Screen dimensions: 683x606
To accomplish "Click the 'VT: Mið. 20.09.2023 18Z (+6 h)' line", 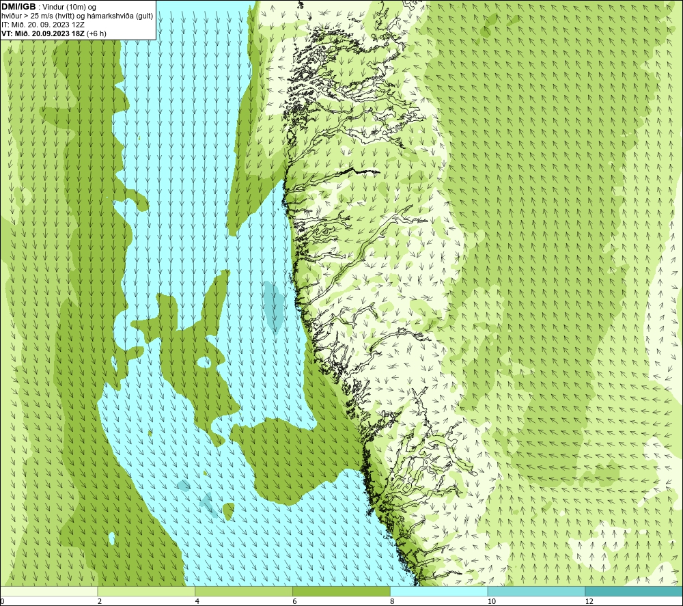I will click(x=53, y=33).
